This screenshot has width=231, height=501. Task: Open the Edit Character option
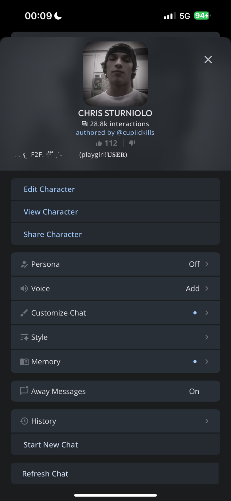[115, 189]
